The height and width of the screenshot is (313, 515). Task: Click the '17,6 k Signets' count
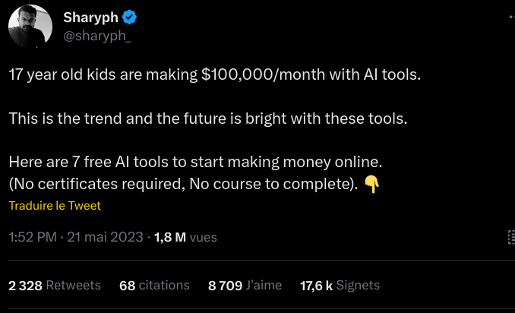coord(340,285)
